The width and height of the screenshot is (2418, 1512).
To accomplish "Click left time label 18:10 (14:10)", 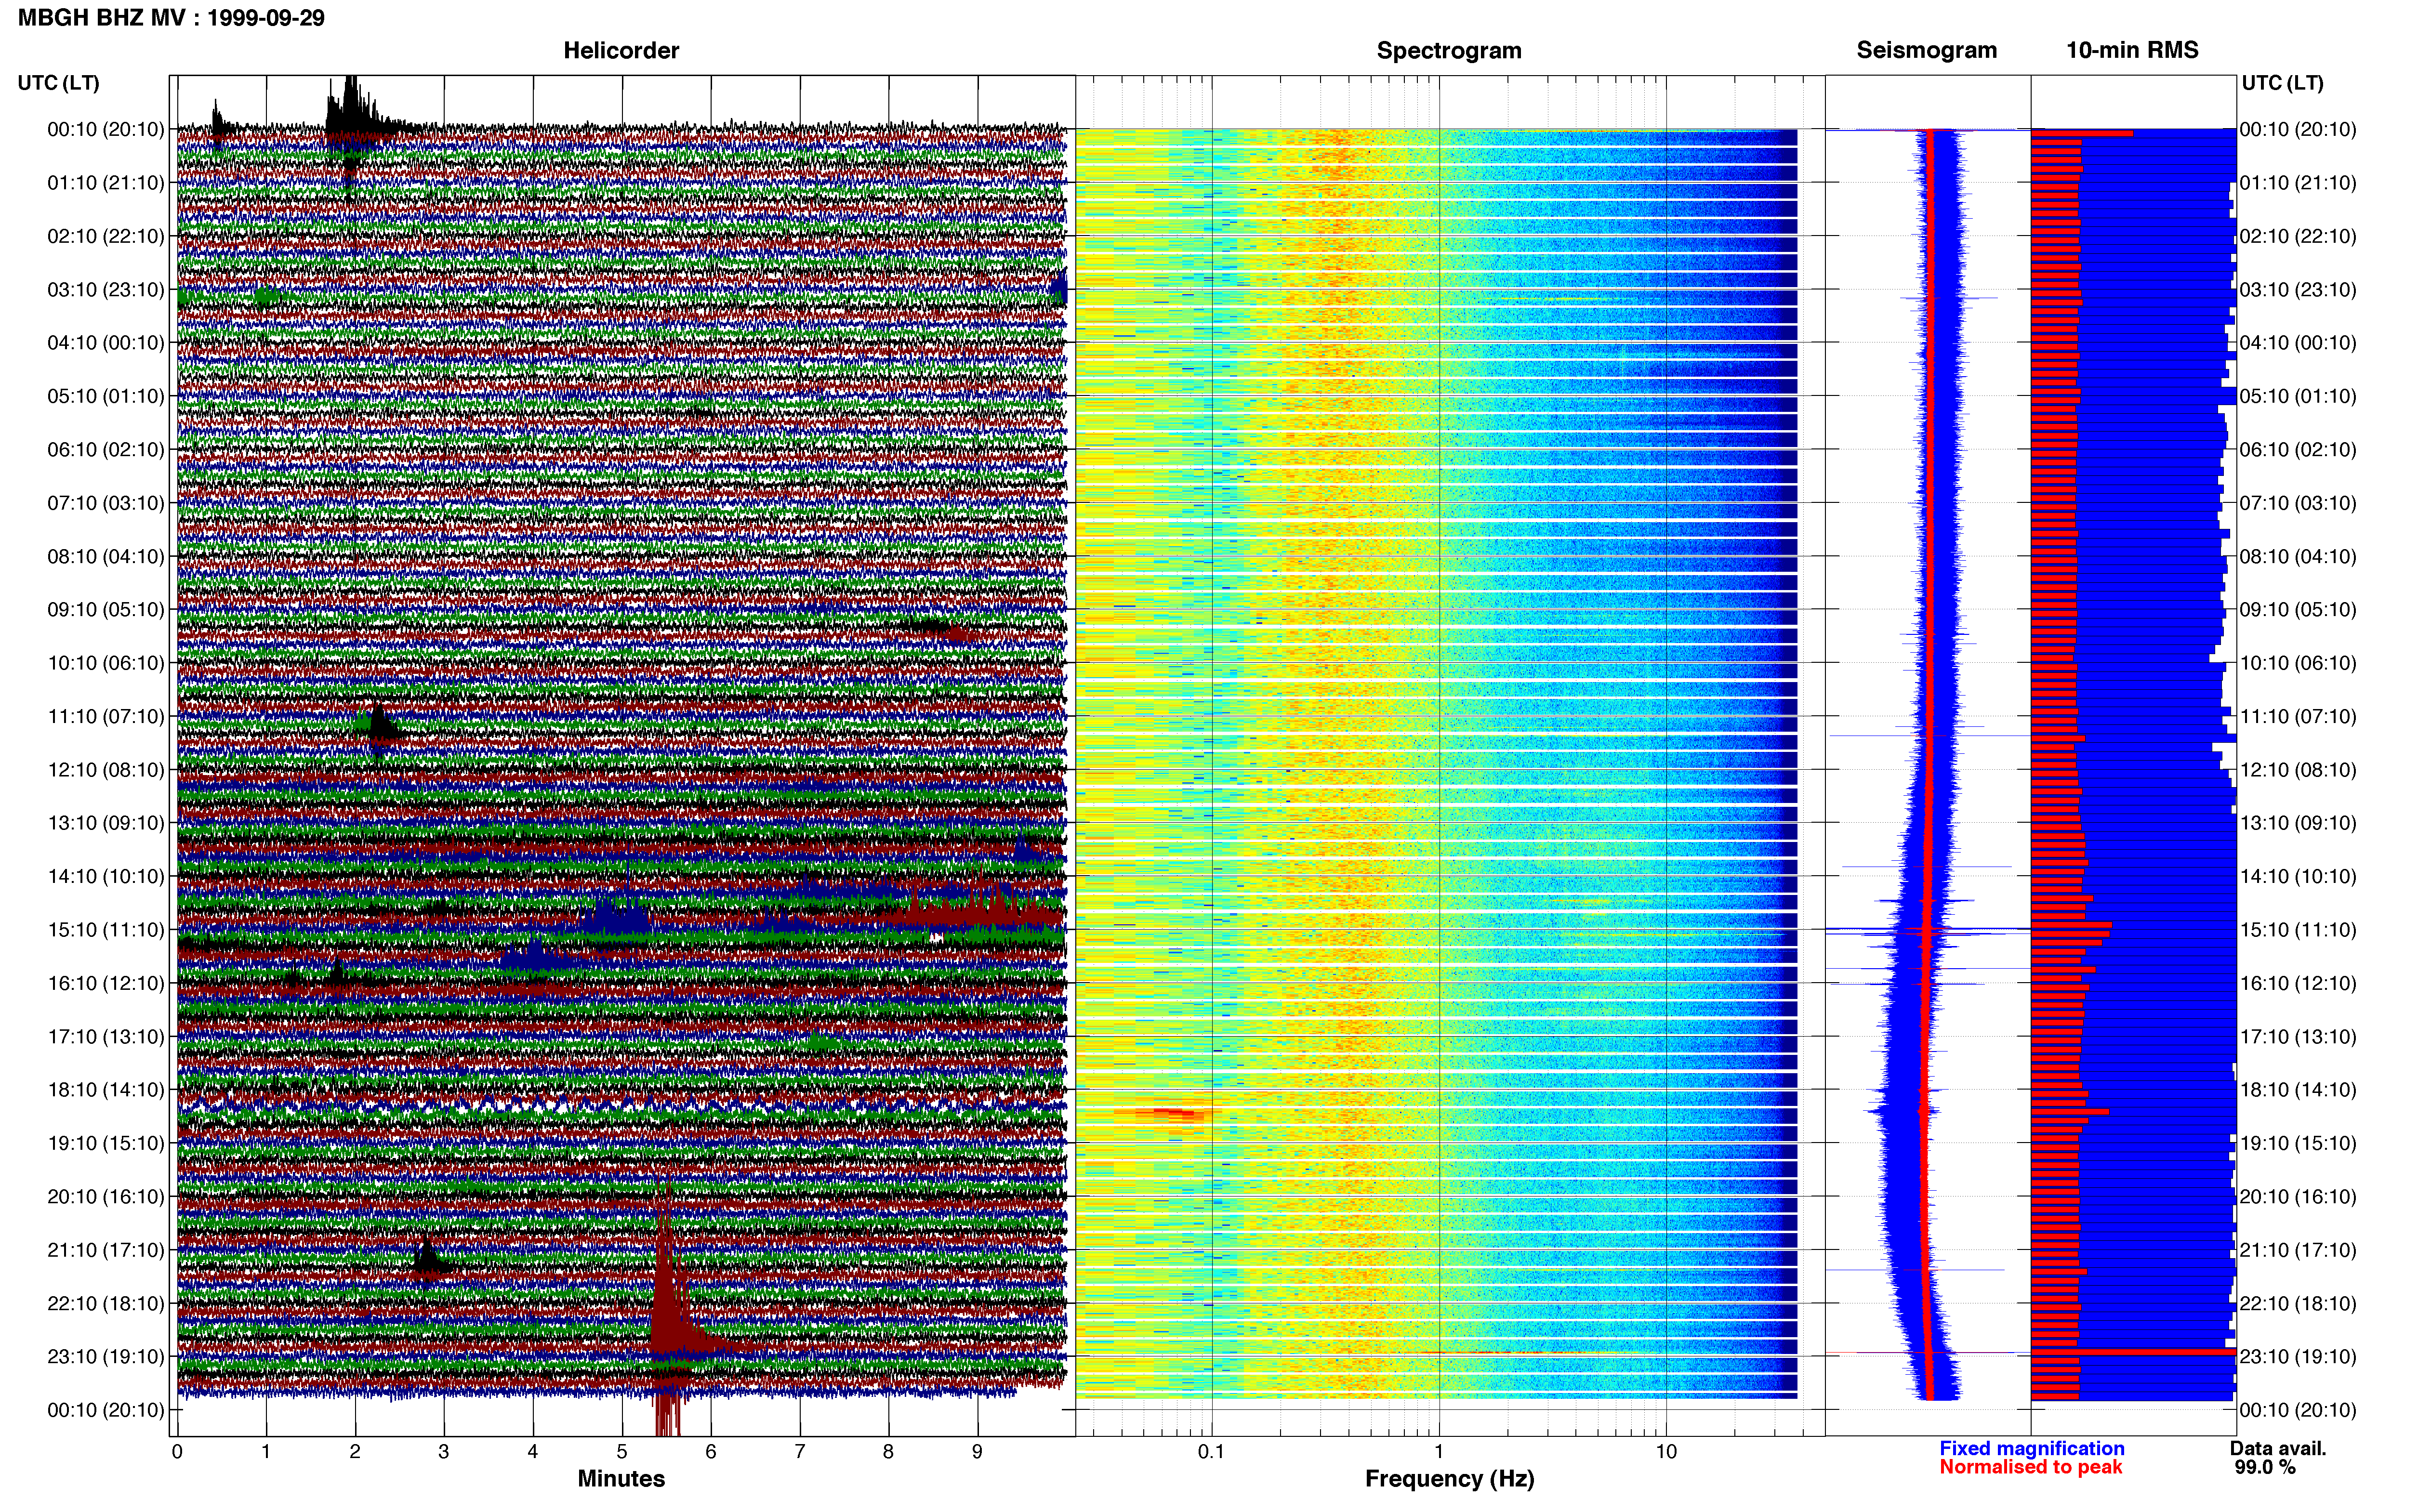I will (106, 1089).
